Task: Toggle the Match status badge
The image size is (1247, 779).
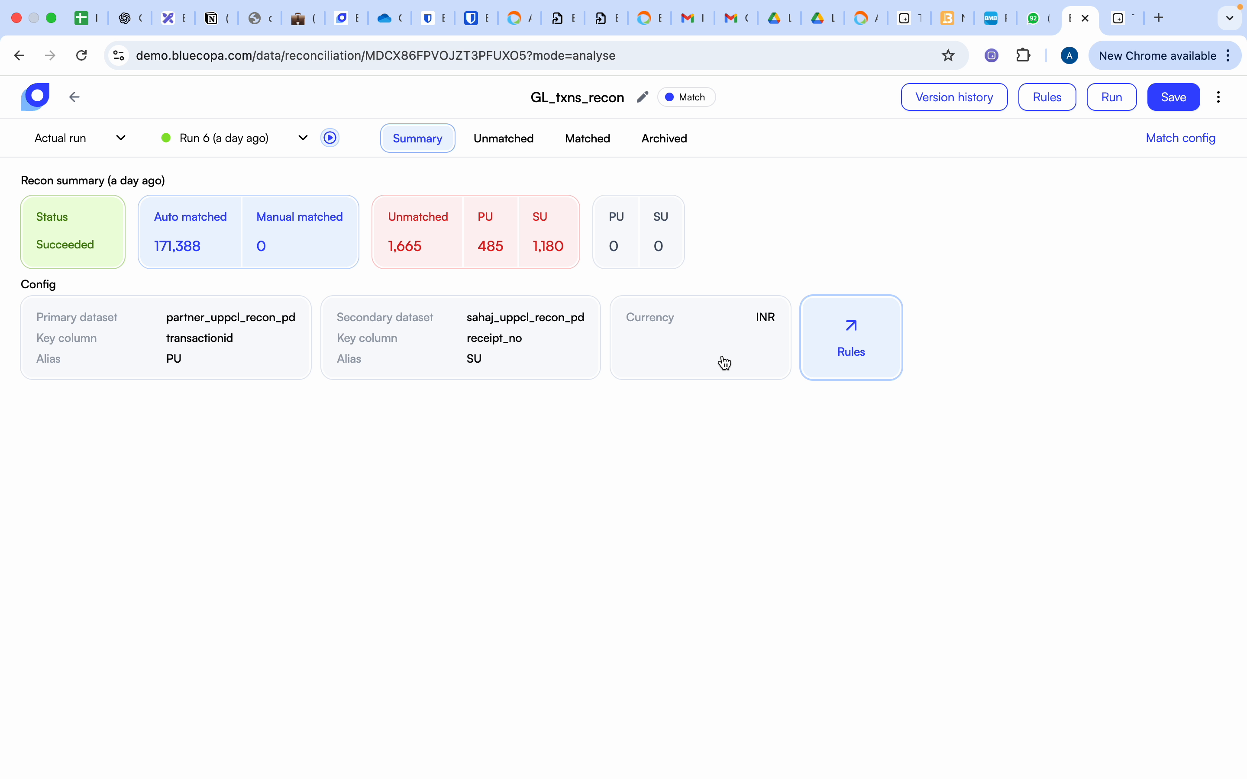Action: 685,97
